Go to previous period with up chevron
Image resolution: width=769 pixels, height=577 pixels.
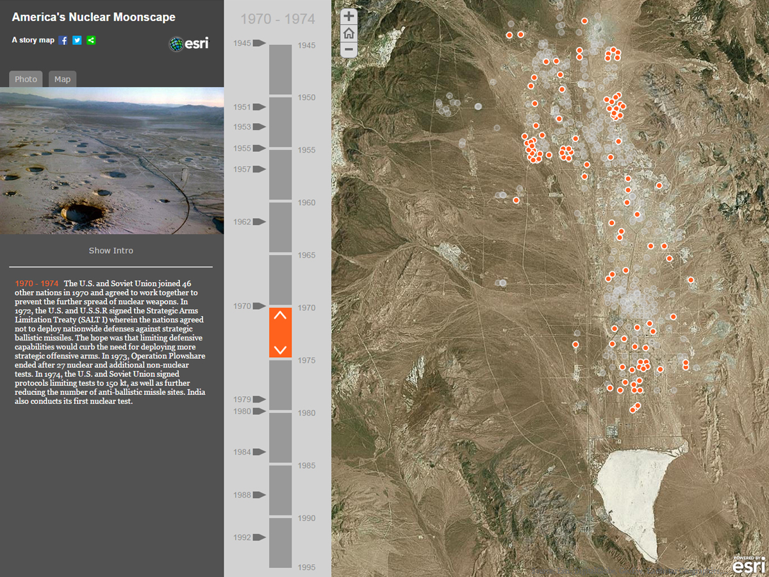point(280,315)
